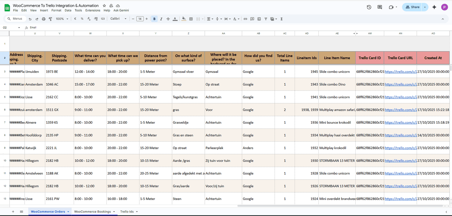Open horizontal align dropdown
Screen dimensions: 452x216
pos(210,19)
